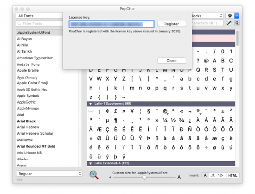
Task: Click the ß sharp s character
Action: pyautogui.click(x=157, y=138)
